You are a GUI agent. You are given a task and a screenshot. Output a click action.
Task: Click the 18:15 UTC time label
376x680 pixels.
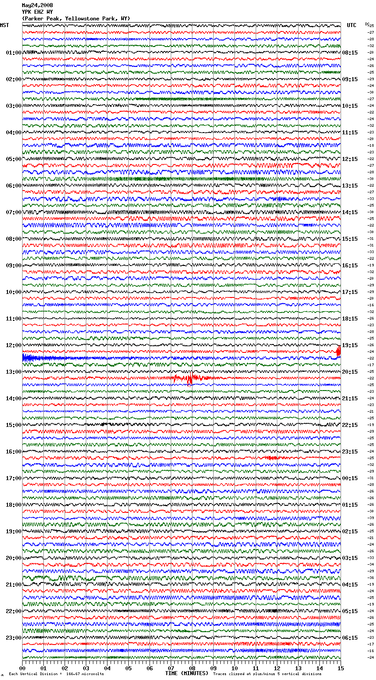(x=350, y=319)
